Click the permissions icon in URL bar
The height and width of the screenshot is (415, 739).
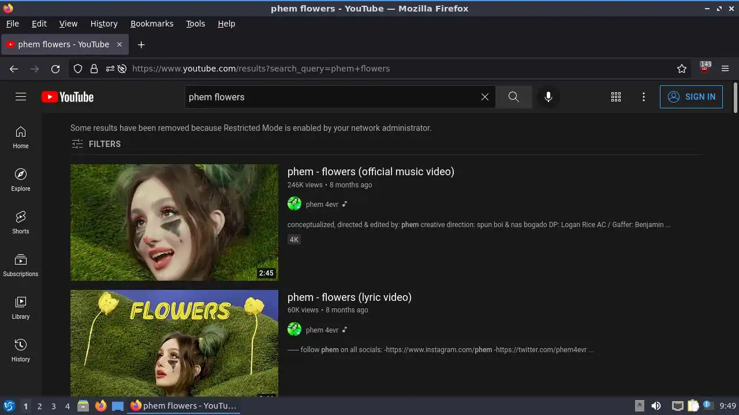110,69
